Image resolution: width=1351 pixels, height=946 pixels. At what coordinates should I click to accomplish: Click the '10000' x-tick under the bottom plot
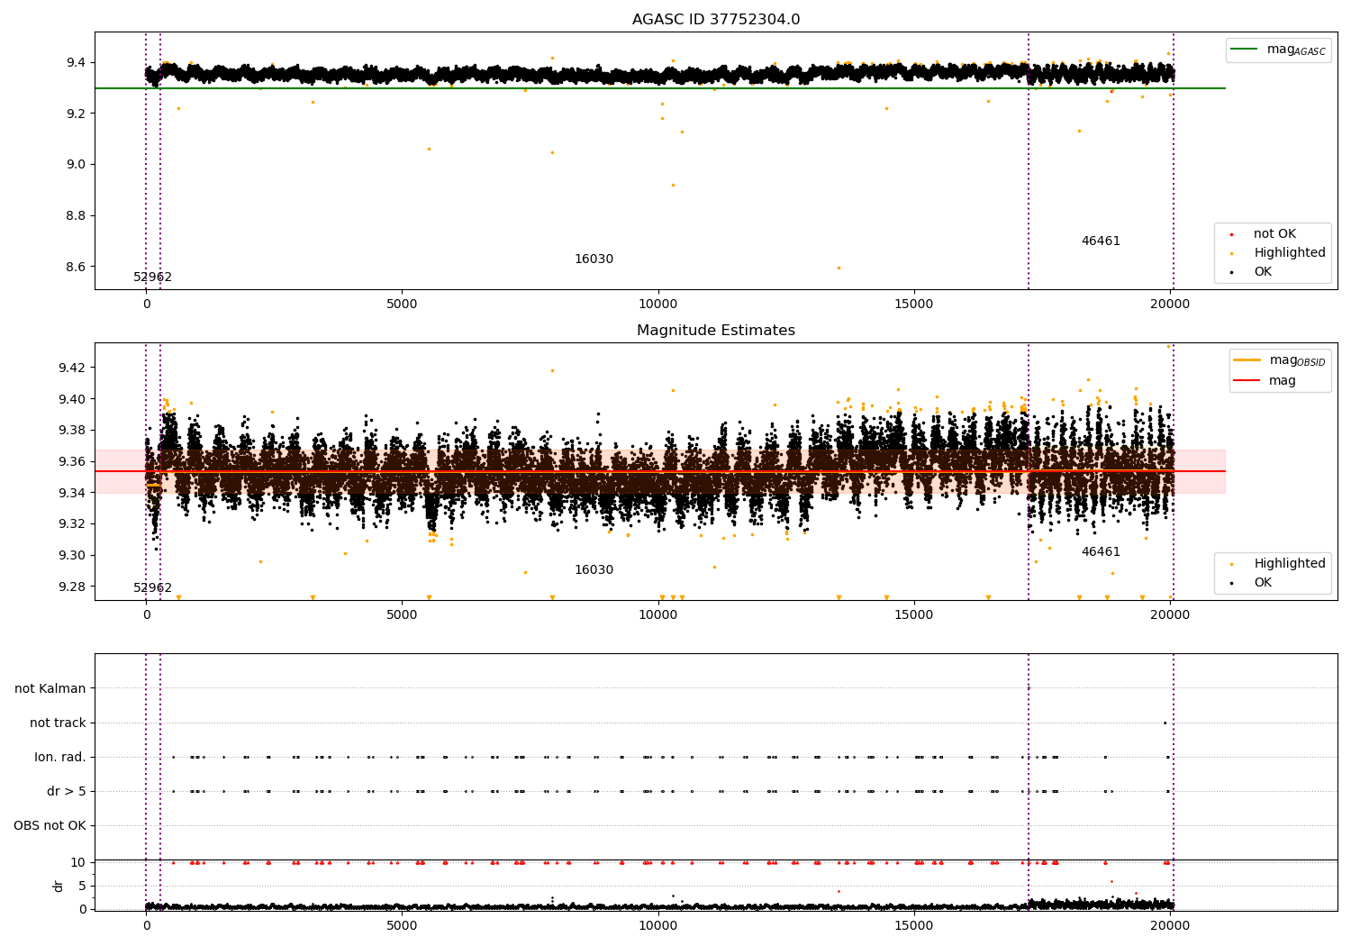[658, 926]
